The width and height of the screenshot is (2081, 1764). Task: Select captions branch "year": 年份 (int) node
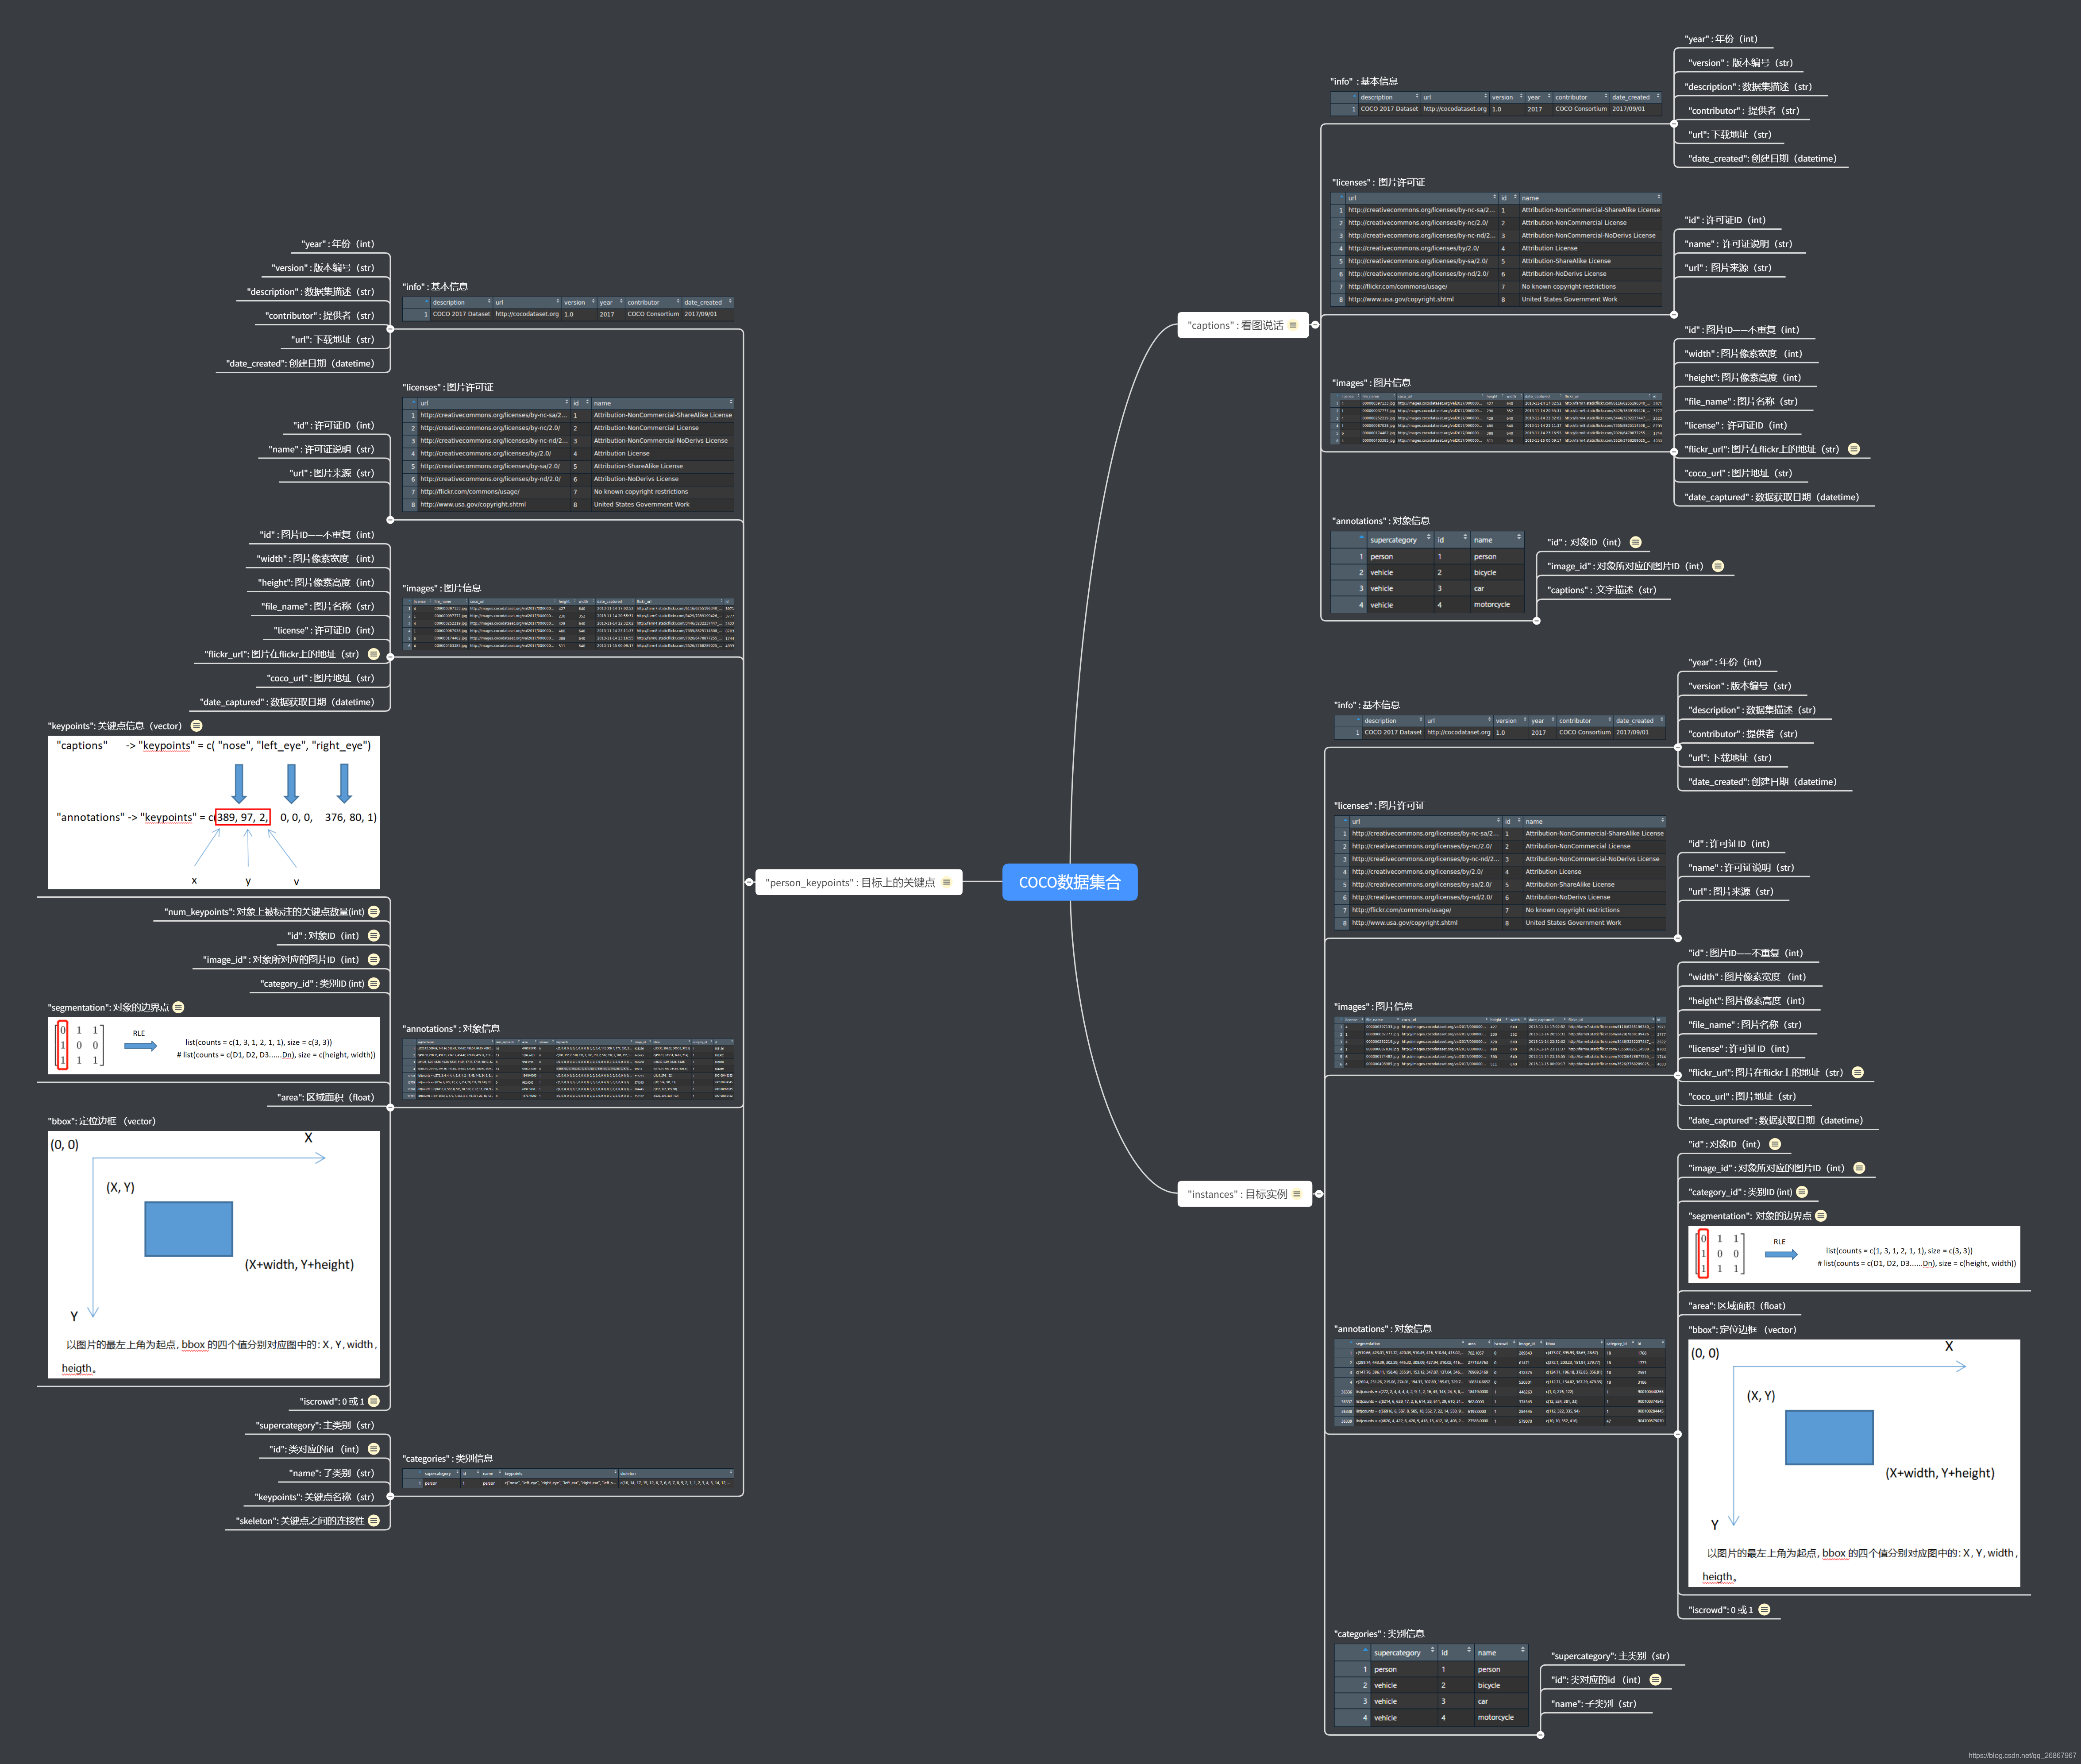[x=1721, y=39]
